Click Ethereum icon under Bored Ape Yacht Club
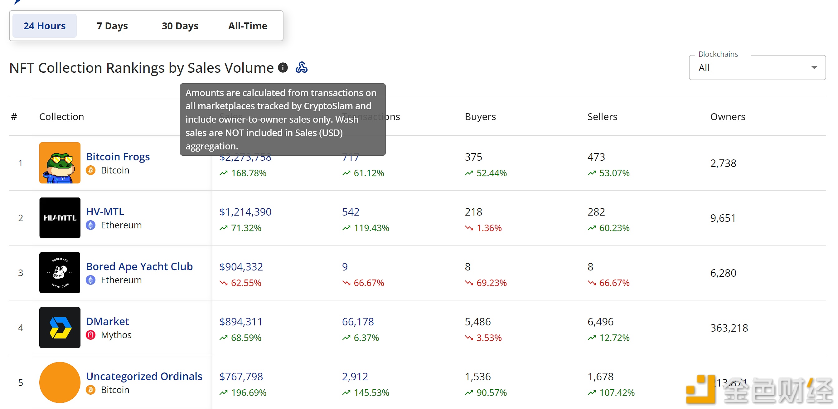Viewport: 838px width, 409px height. coord(91,280)
